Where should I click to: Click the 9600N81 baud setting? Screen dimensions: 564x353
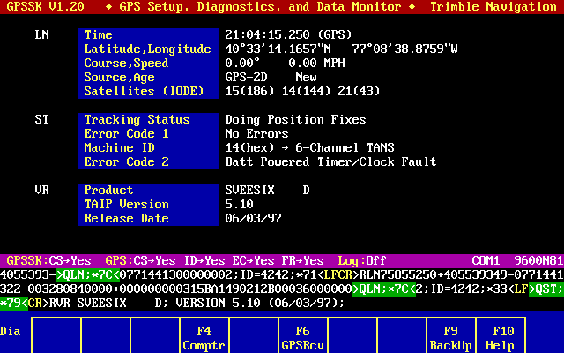(538, 261)
